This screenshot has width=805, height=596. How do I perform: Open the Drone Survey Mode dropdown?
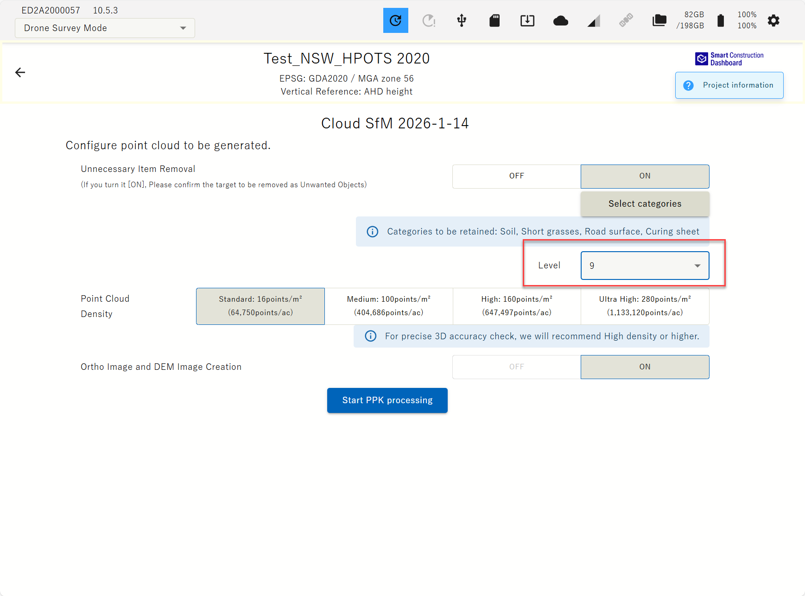[x=105, y=28]
